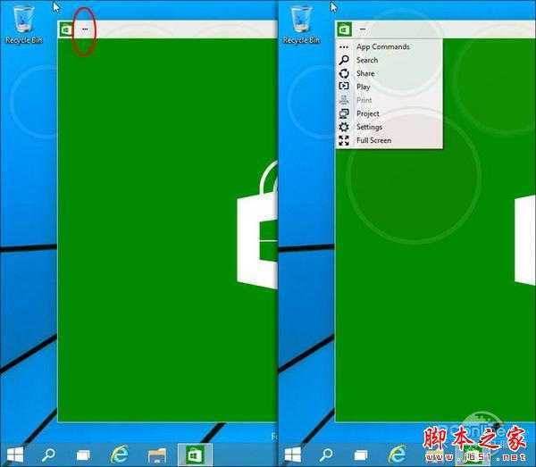
Task: Open Task View in the open-menu screenshot taskbar
Action: tap(361, 455)
